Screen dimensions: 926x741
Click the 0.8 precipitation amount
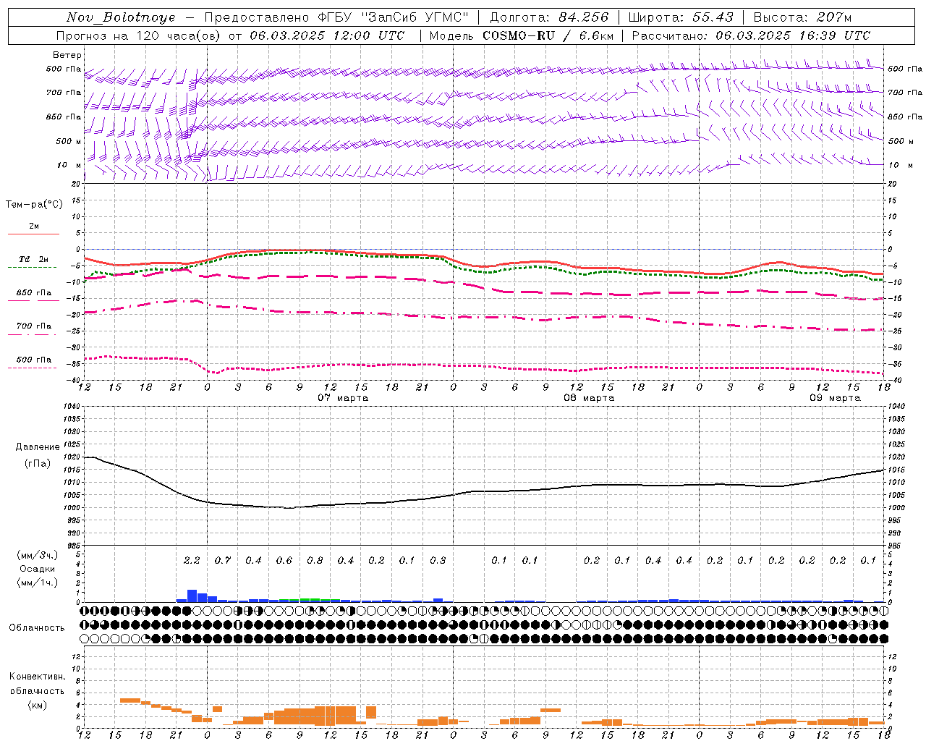click(315, 560)
